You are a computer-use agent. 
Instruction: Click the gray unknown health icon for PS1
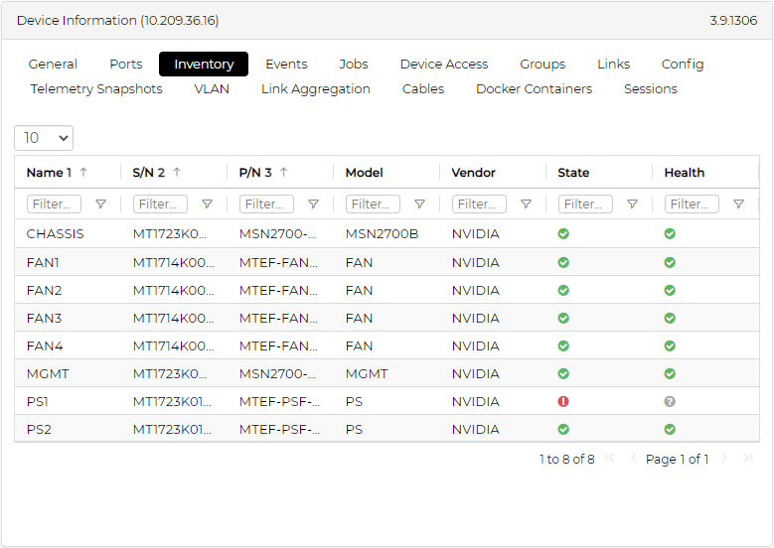tap(670, 402)
